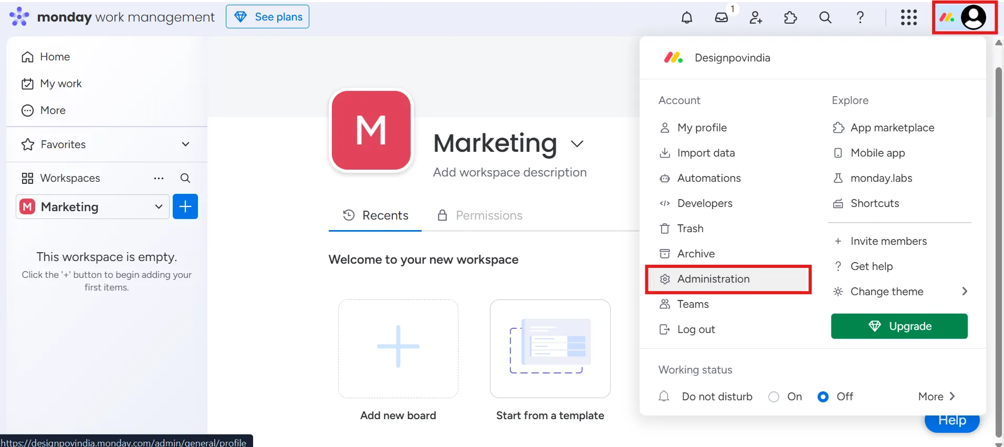Search workspaces with the sidebar magnifier
This screenshot has width=1004, height=447.
[185, 178]
